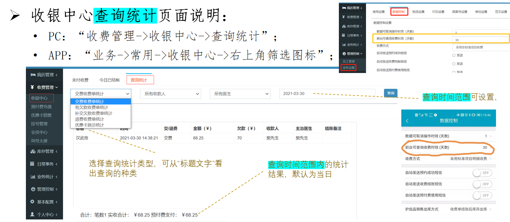Toggle 自动发送收费结账短信 switch in mobile app
Screen dimensions: 510x222
(482, 184)
